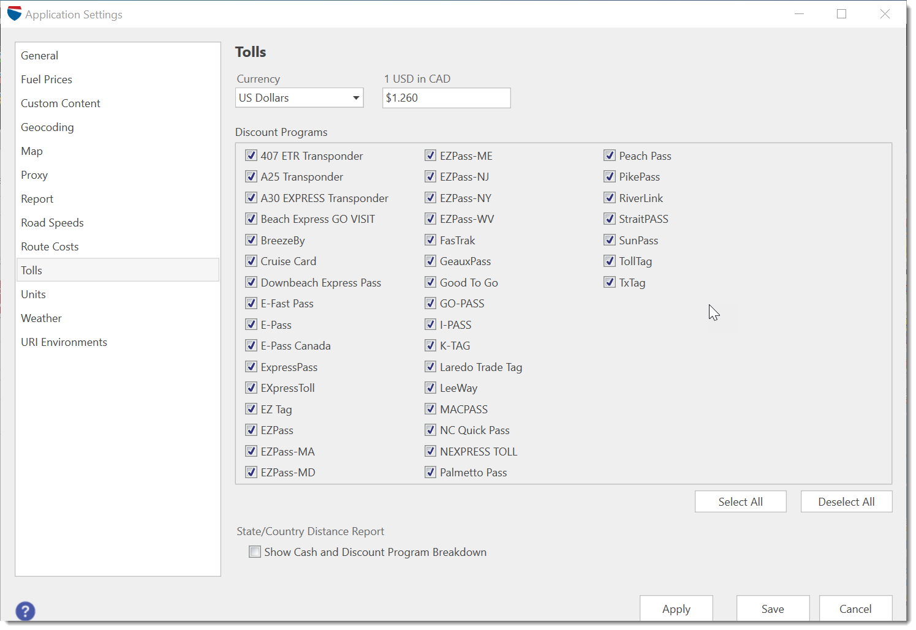This screenshot has height=630, width=916.
Task: Click the Select All button
Action: (740, 501)
